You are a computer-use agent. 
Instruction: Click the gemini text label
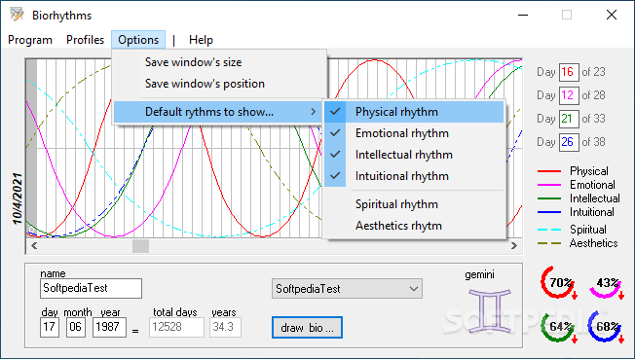[x=479, y=274]
